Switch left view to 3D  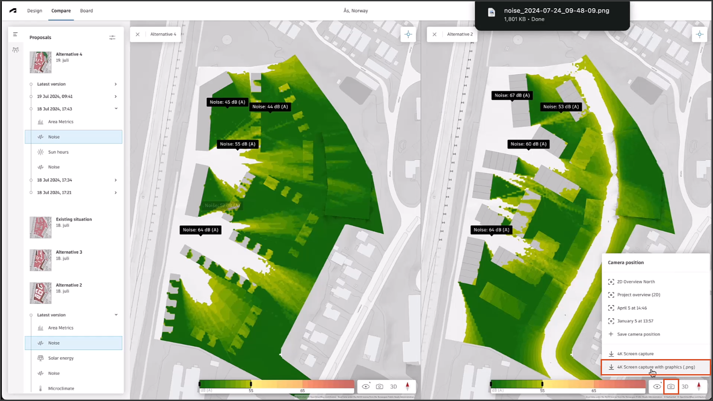coord(394,386)
